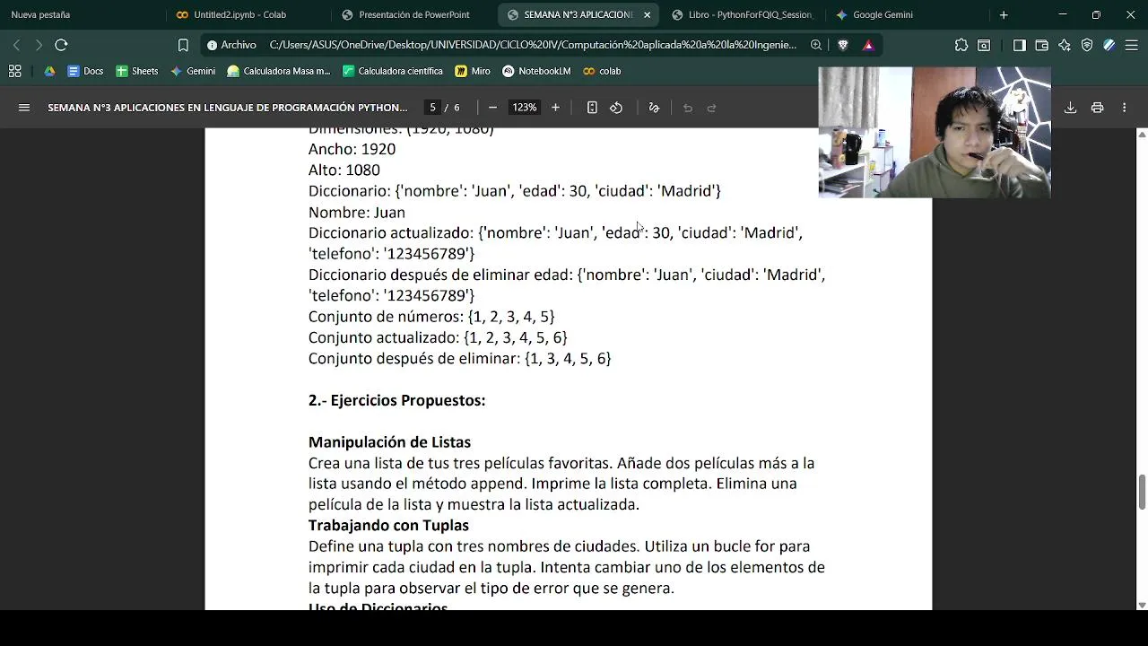The height and width of the screenshot is (646, 1148).
Task: Download the PDF file
Action: pyautogui.click(x=1070, y=108)
